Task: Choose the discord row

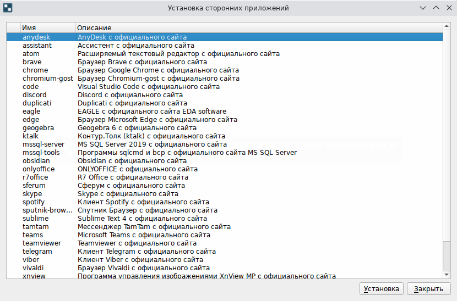Action: (x=225, y=95)
